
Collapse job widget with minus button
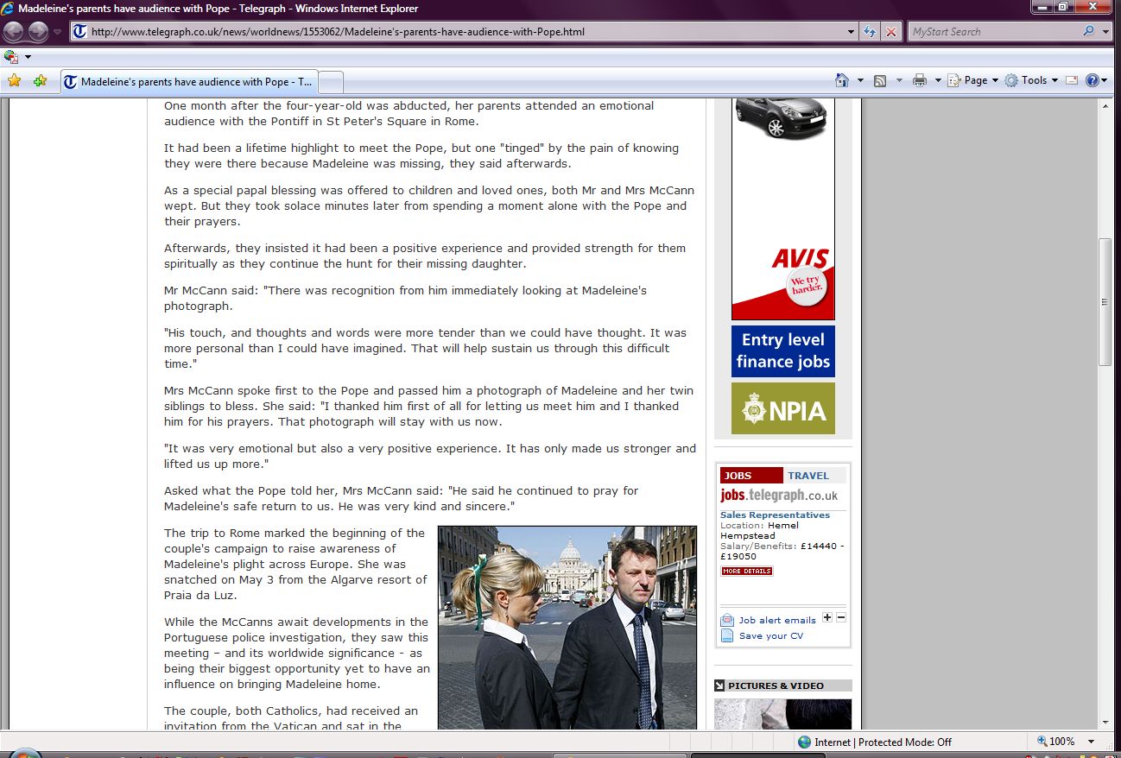(x=841, y=618)
